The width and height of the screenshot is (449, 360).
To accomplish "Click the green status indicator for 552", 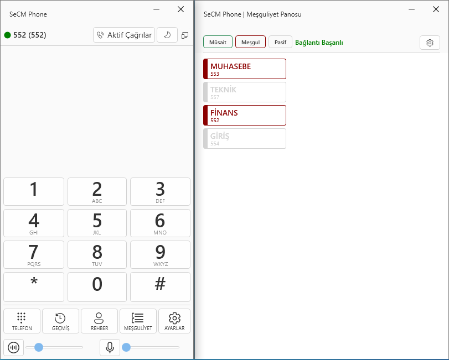I will tap(7, 35).
